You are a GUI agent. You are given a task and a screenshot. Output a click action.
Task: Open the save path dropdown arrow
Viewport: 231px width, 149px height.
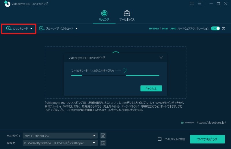tap(94, 143)
